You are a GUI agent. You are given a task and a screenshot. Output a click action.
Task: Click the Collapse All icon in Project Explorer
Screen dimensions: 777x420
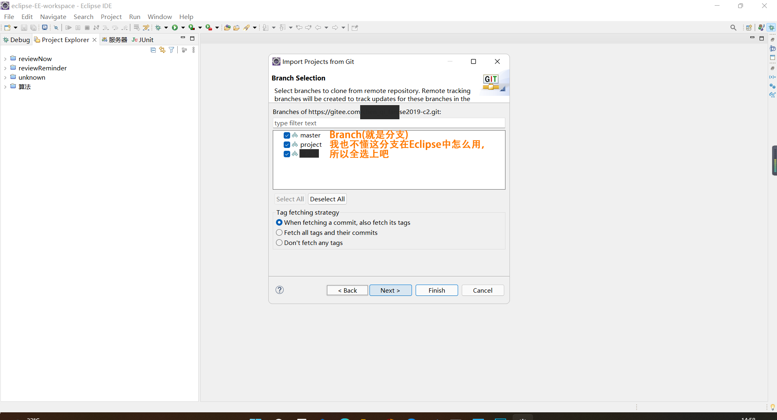coord(153,49)
